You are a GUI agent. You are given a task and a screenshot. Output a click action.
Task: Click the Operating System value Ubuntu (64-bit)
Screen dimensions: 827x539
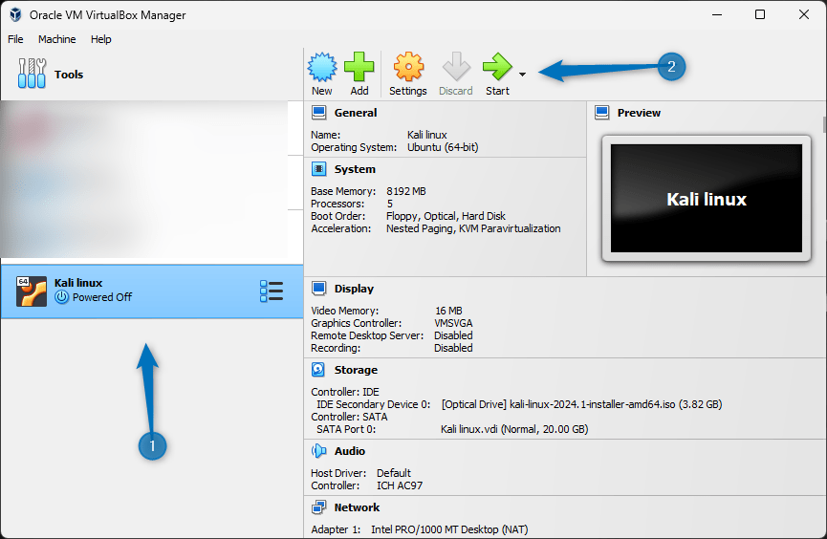pyautogui.click(x=443, y=147)
